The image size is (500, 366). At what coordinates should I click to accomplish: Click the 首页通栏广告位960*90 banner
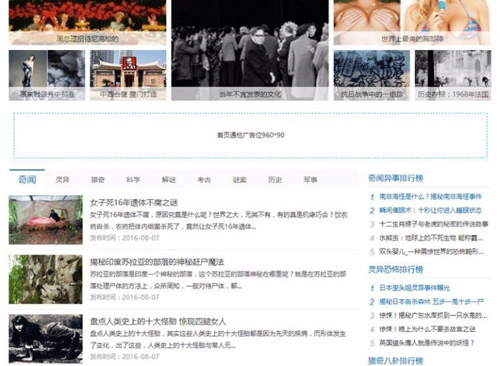coord(251,135)
